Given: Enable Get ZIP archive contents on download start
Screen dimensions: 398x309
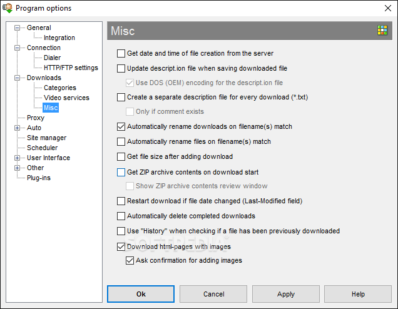Looking at the screenshot, I should pyautogui.click(x=121, y=172).
